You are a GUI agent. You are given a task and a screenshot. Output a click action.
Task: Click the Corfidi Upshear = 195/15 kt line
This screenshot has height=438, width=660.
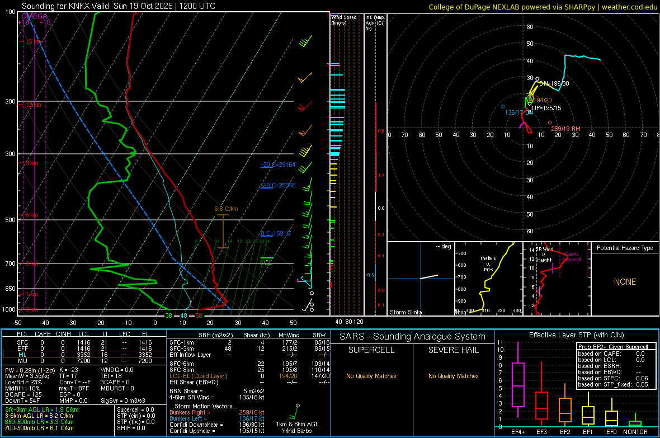pyautogui.click(x=217, y=431)
